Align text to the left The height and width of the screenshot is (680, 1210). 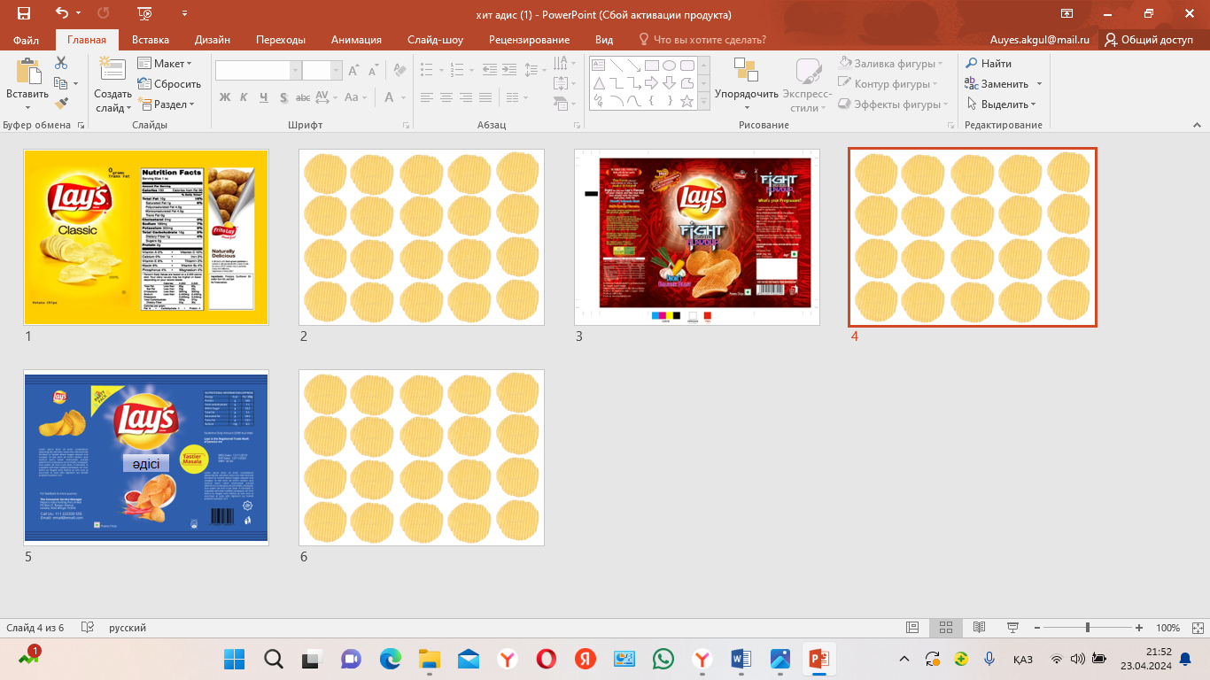[x=427, y=97]
